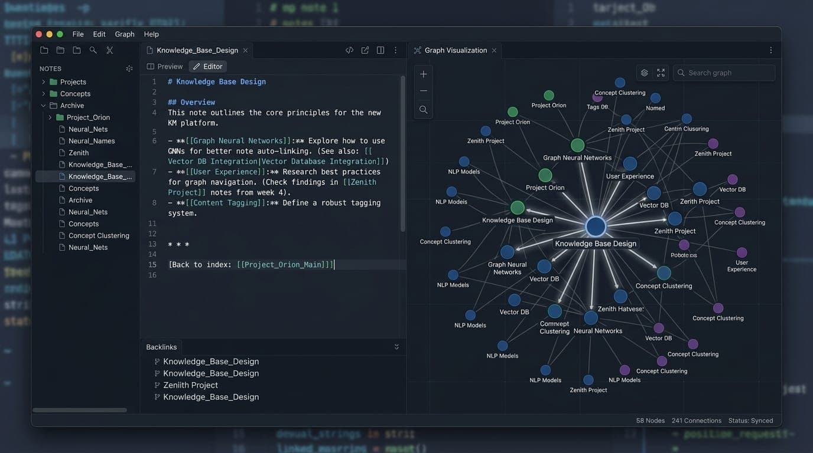This screenshot has width=813, height=453.
Task: Open the Zeniith Project backlink
Action: pos(191,385)
